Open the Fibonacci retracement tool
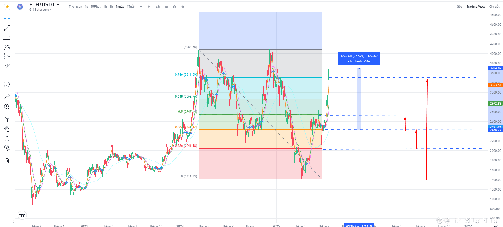The height and width of the screenshot is (227, 503). click(x=7, y=37)
